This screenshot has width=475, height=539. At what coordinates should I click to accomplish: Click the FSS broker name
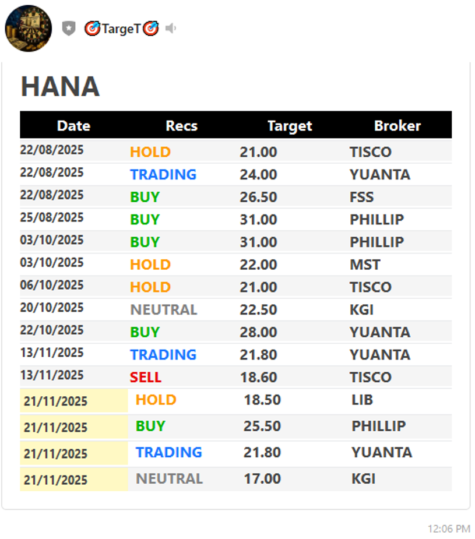(x=361, y=198)
